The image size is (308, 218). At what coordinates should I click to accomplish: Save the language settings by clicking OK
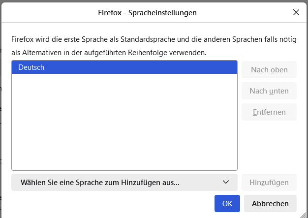(227, 203)
